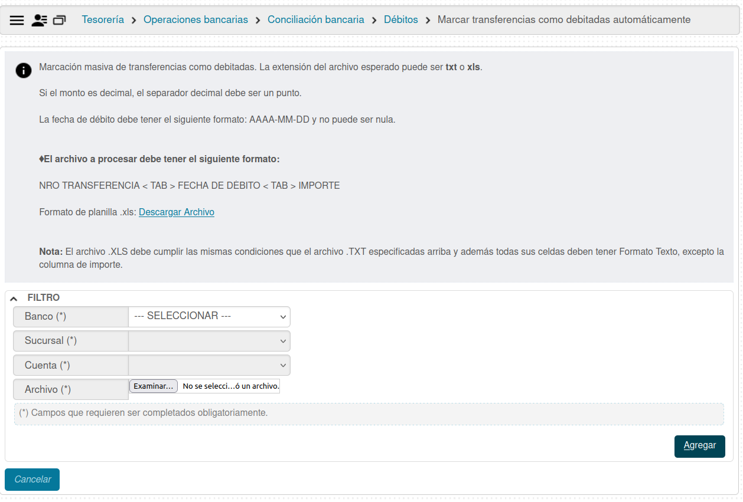The width and height of the screenshot is (743, 502).
Task: Click the Cancelar button
Action: [x=32, y=480]
